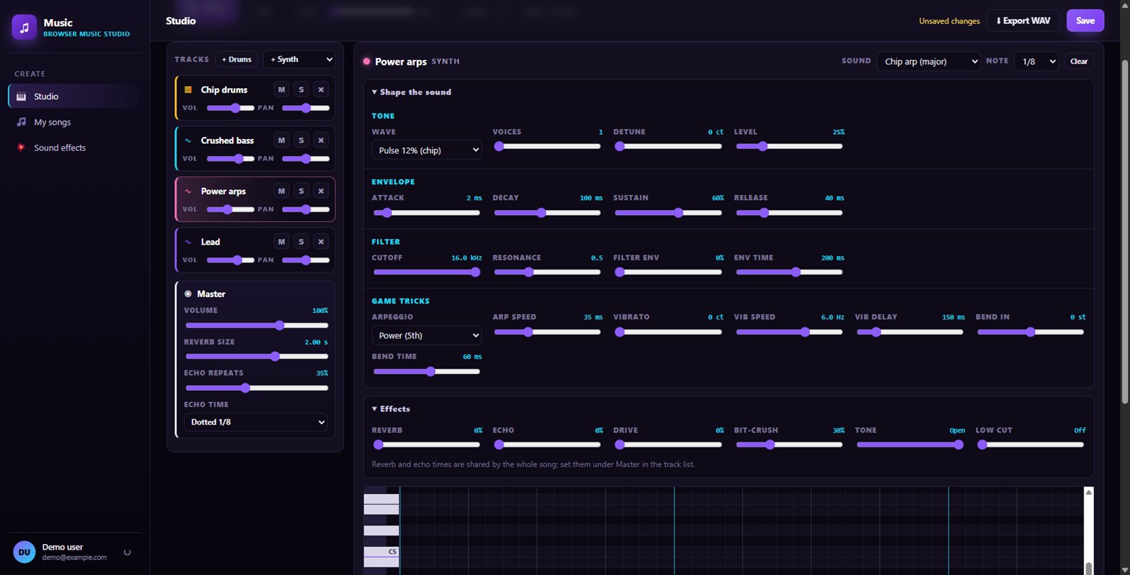Solo the Power arps track

302,191
